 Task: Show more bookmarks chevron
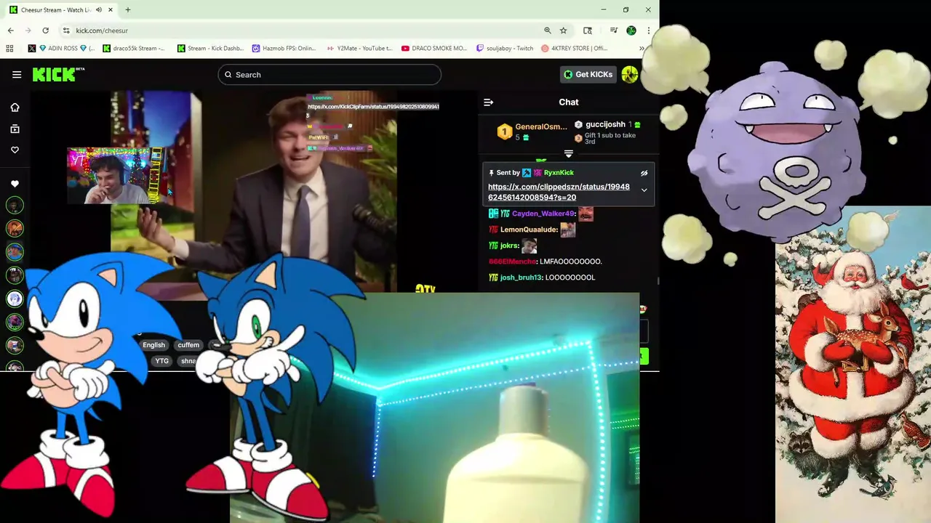(x=642, y=49)
